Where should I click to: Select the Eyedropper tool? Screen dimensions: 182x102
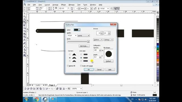(x=24, y=46)
